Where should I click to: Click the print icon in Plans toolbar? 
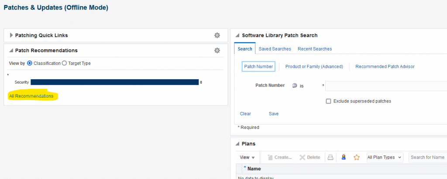tap(331, 157)
